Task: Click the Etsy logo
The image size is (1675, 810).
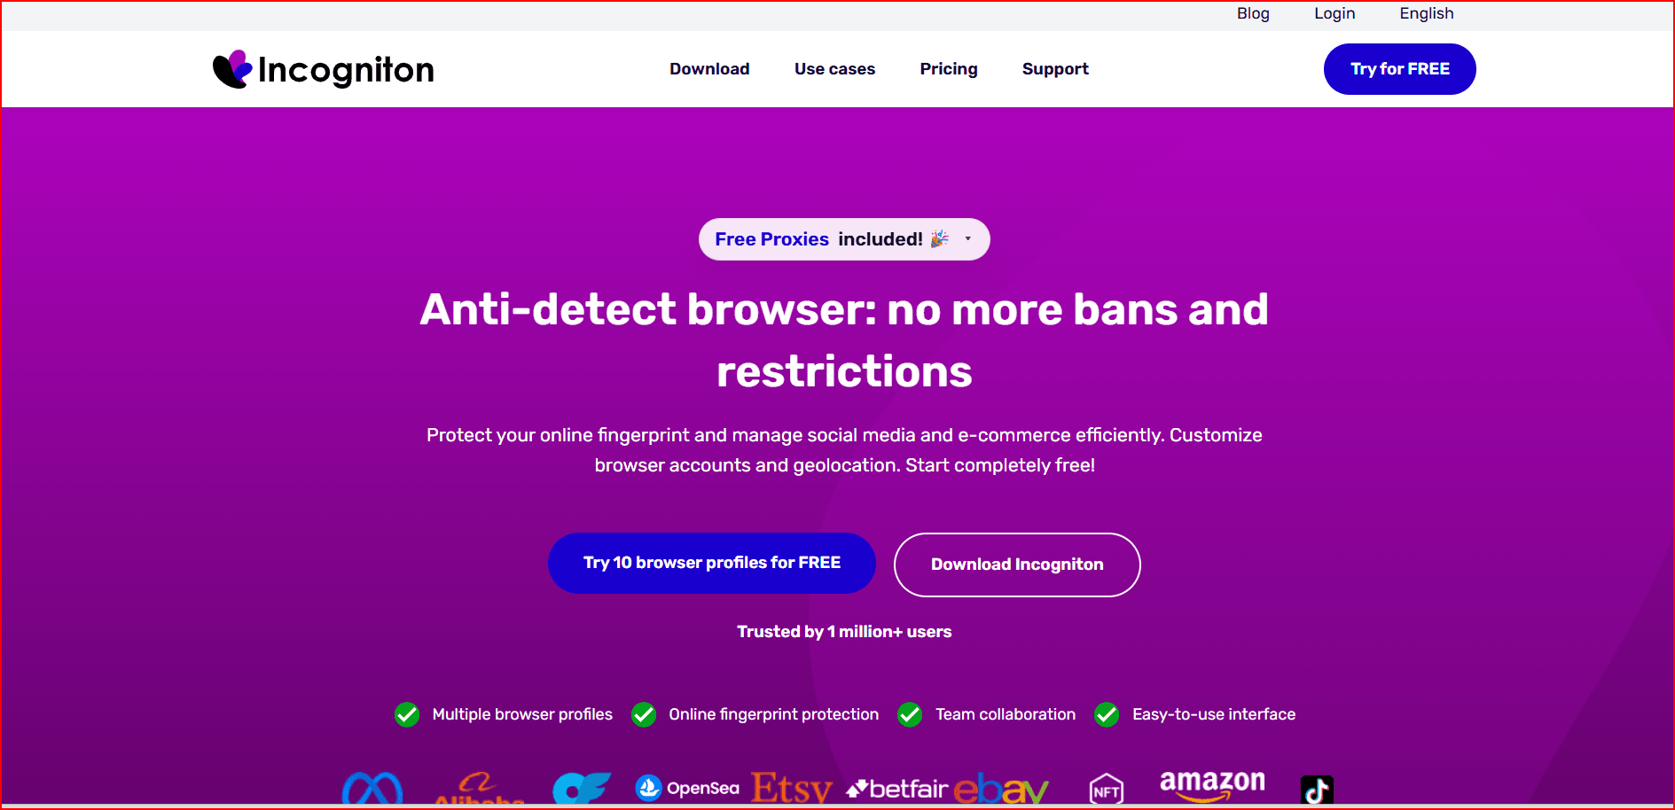Action: click(x=791, y=788)
